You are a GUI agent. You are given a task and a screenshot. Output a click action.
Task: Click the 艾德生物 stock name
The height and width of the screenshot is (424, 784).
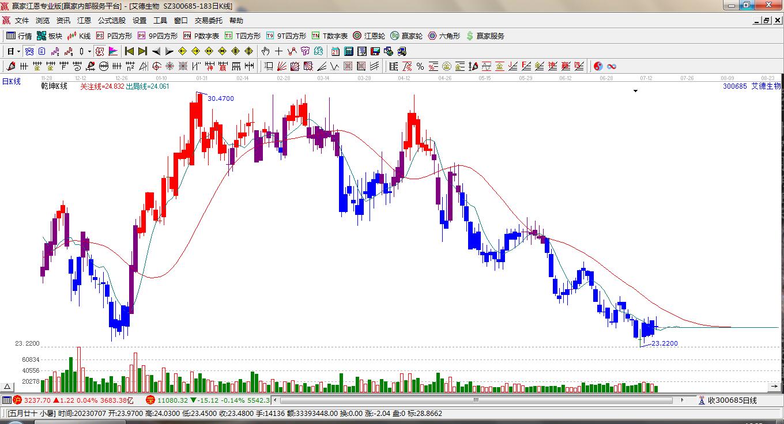pyautogui.click(x=766, y=86)
